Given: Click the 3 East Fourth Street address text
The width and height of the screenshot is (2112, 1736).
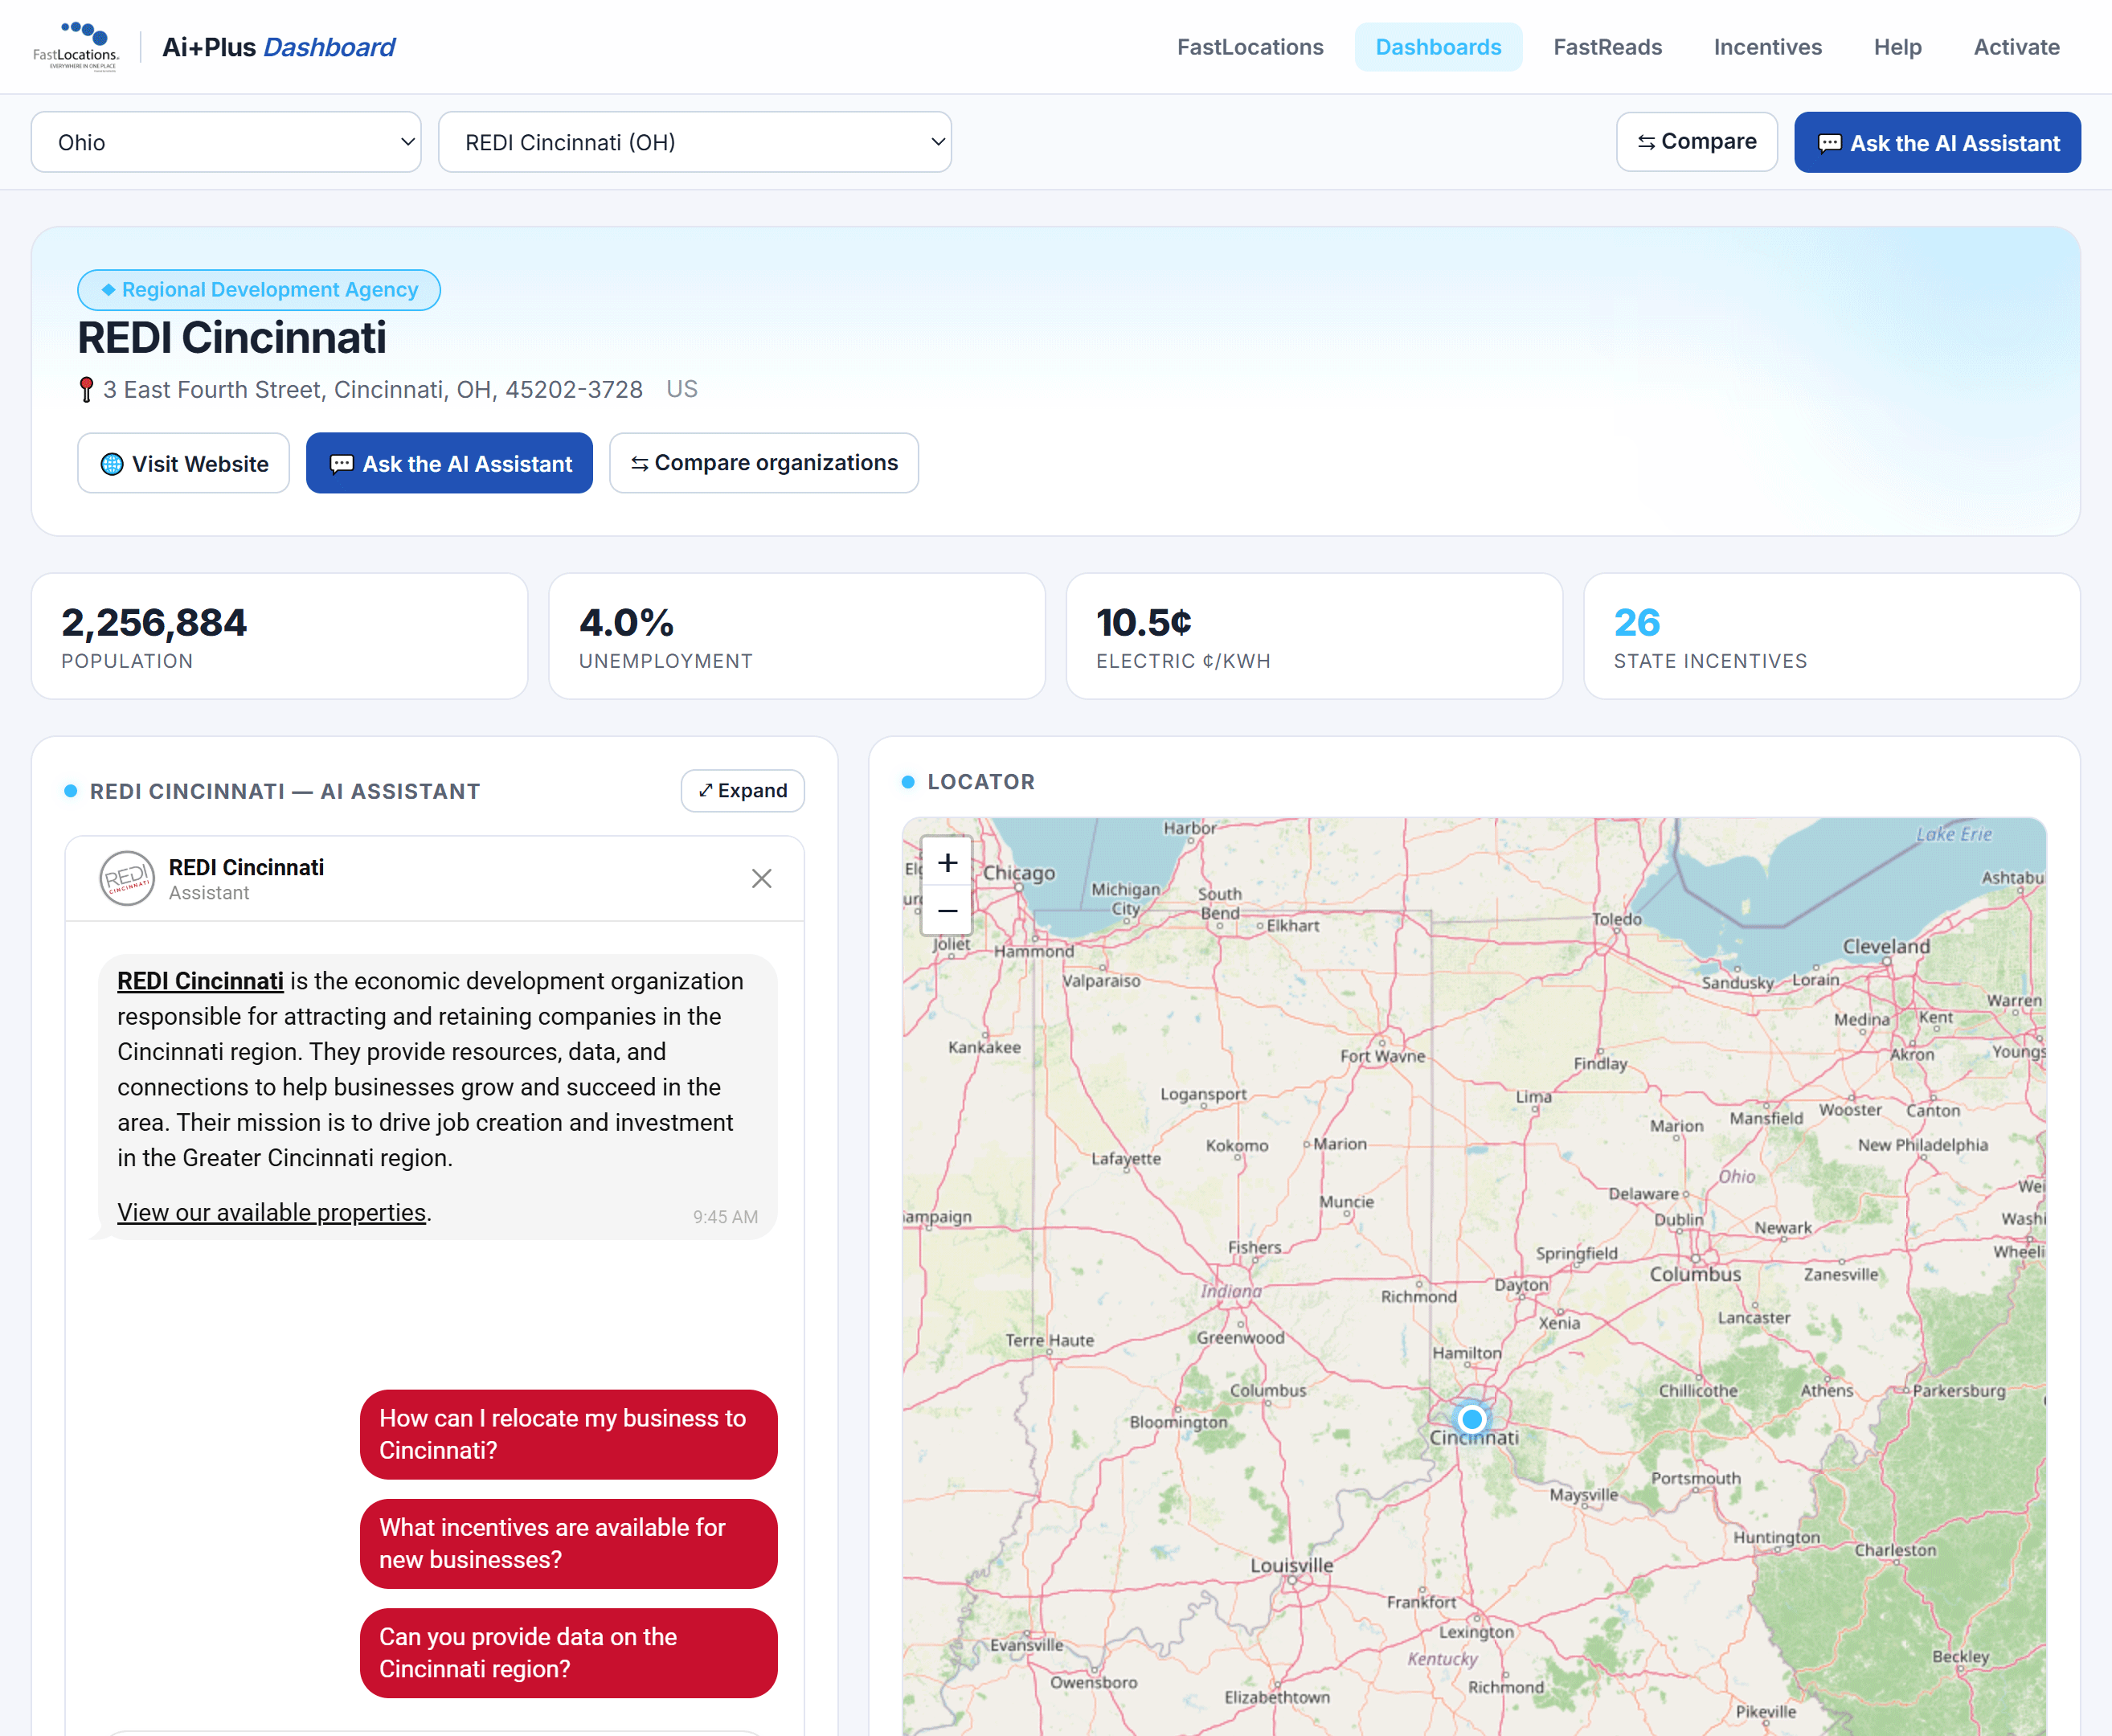Looking at the screenshot, I should click(x=373, y=390).
